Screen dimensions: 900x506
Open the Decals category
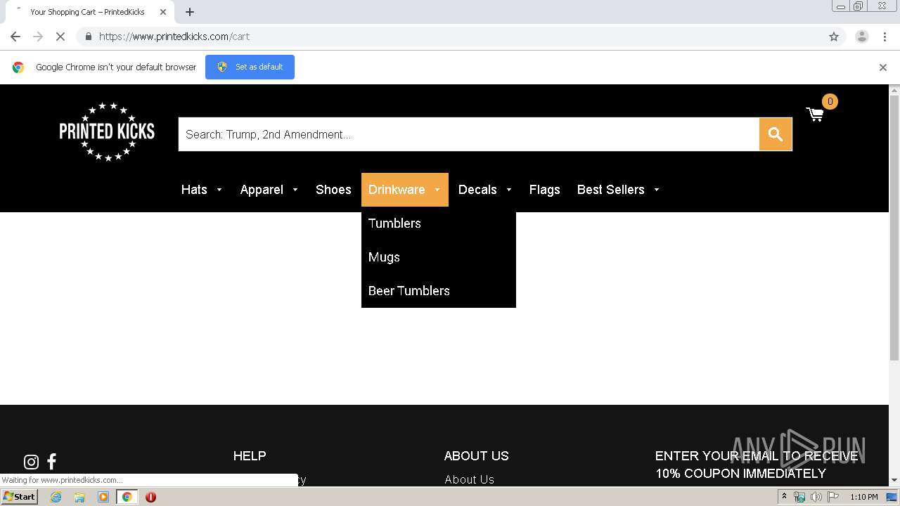pos(477,190)
